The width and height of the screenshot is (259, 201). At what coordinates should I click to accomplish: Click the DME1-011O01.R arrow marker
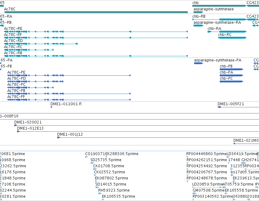51,107
